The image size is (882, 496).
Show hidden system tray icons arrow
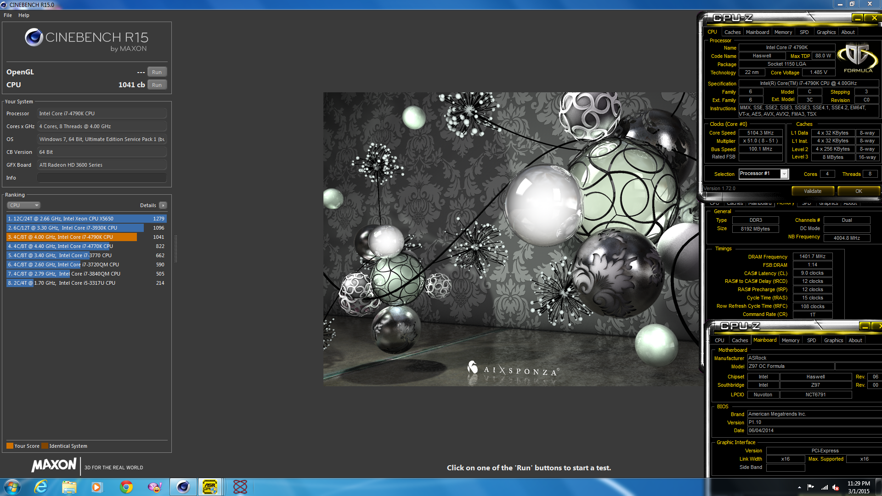point(799,487)
